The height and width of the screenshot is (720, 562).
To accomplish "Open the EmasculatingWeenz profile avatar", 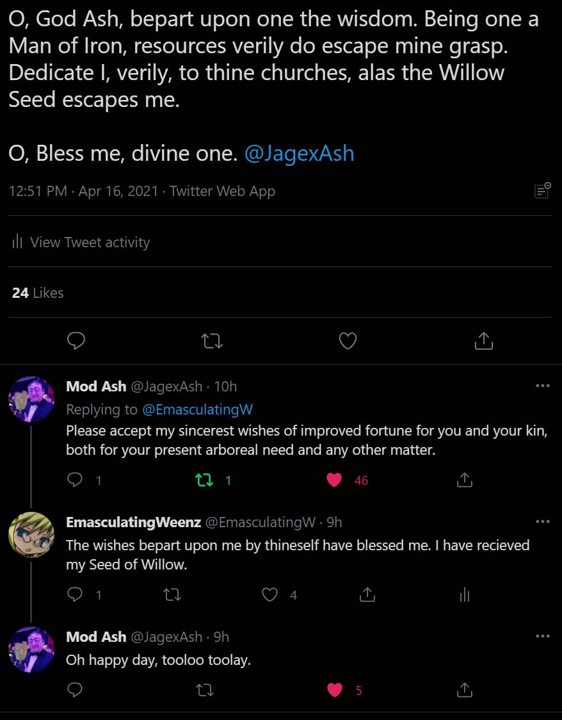I will (x=31, y=535).
